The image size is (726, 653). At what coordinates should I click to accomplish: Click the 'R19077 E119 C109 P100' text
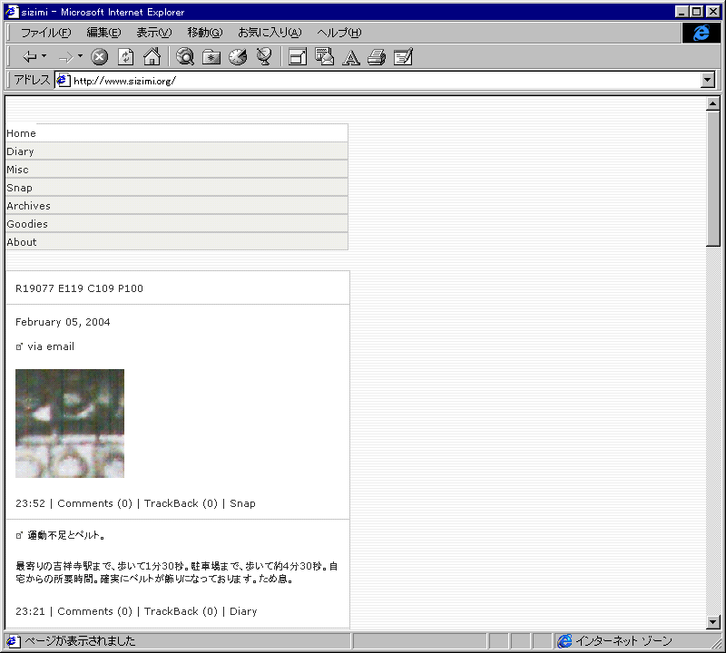click(x=79, y=288)
